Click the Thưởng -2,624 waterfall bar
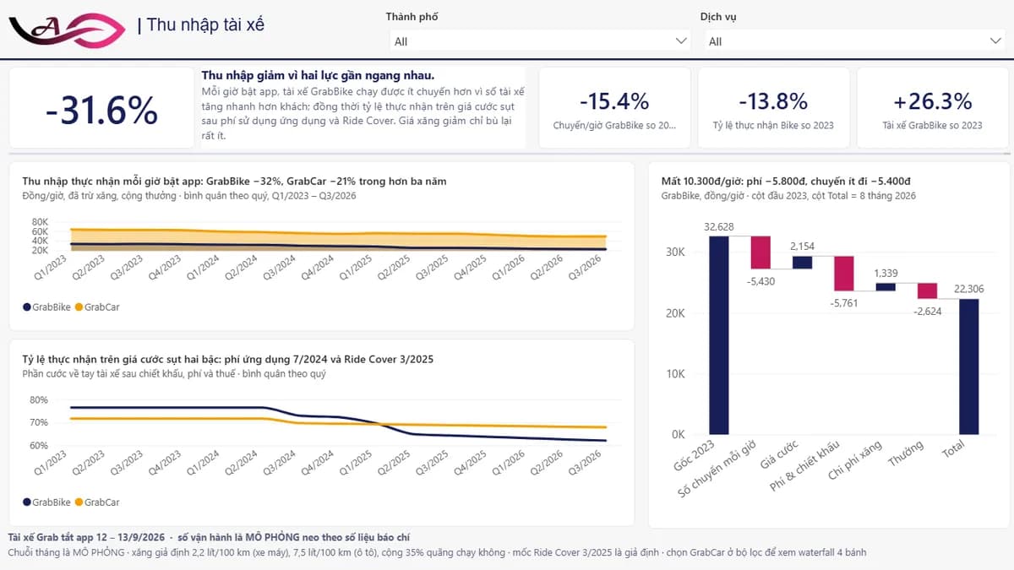 click(x=927, y=290)
